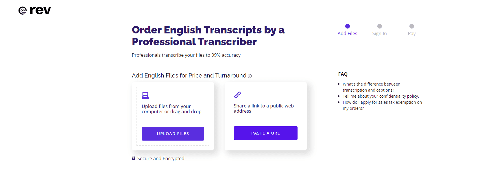Viewport: 493px width, 174px height.
Task: Click the chain link icon above Share a link
Action: tap(238, 94)
